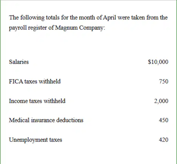Click the Medical insurance deductions label

coord(46,120)
